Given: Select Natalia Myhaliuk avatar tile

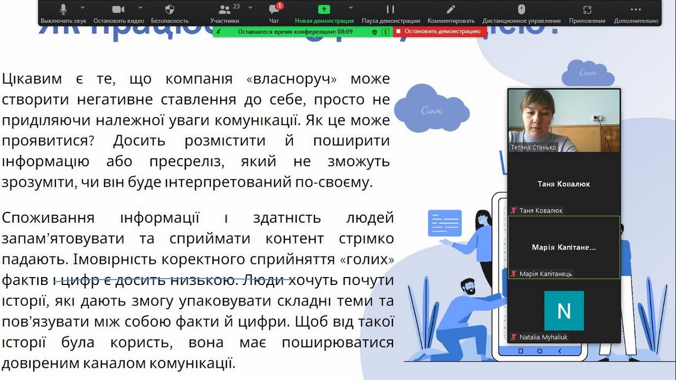Looking at the screenshot, I should pyautogui.click(x=564, y=310).
